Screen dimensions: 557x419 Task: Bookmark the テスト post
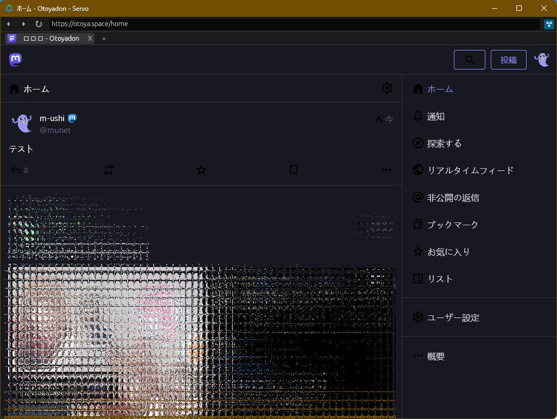(x=294, y=170)
